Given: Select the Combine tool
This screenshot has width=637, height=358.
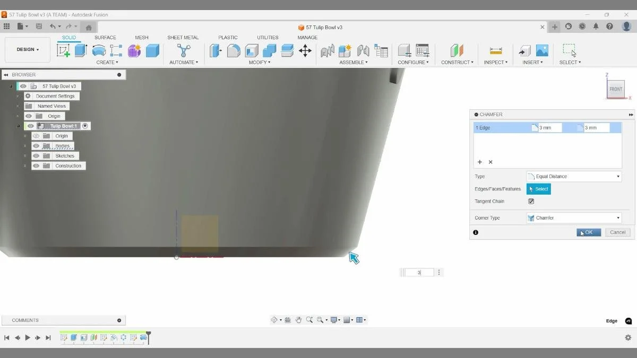Looking at the screenshot, I should [x=270, y=50].
